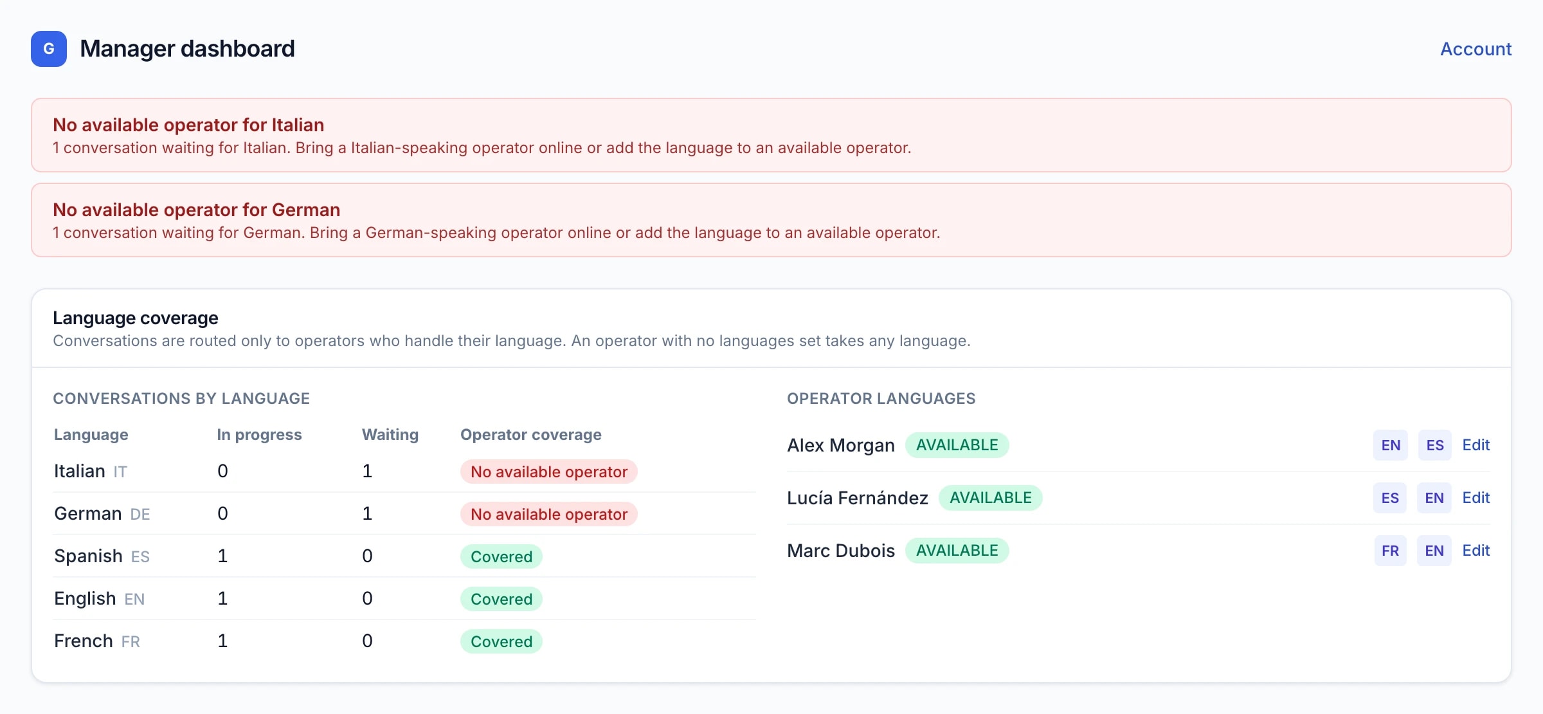Click Spanish's in-progress count of 1
Viewport: 1543px width, 714px height.
tap(222, 556)
